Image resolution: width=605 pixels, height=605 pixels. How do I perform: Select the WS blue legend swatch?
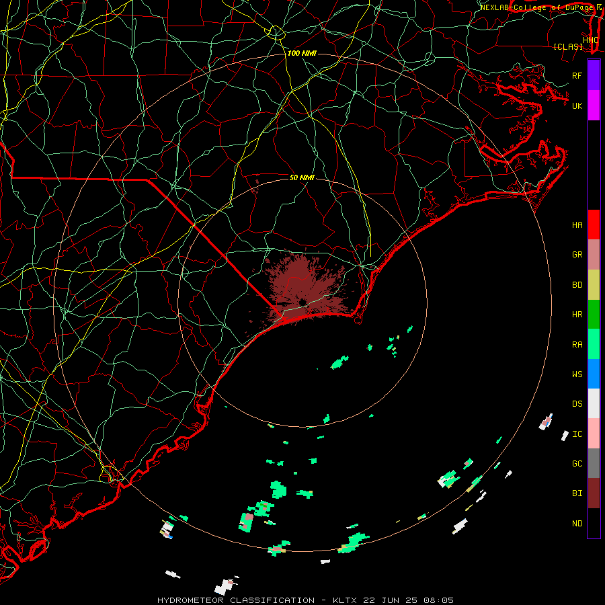(x=594, y=374)
